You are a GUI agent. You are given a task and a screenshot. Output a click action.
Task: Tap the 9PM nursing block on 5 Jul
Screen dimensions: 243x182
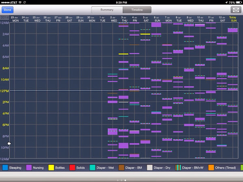(145, 142)
